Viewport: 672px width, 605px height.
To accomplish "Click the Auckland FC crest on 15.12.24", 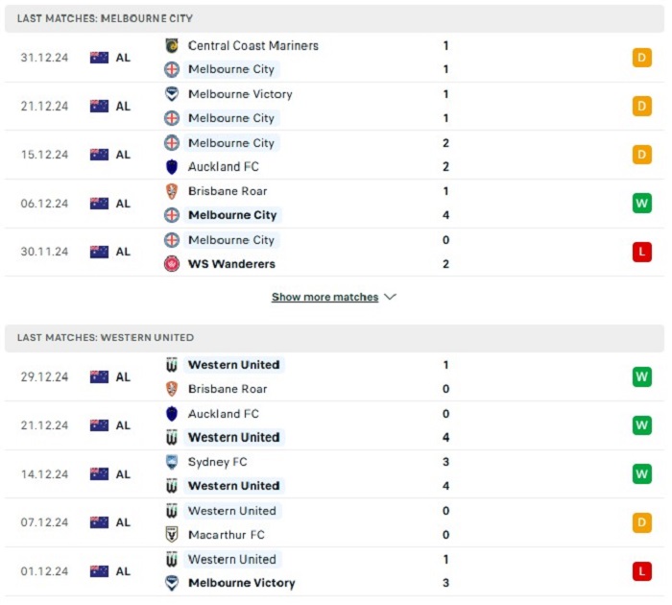I will (x=172, y=167).
